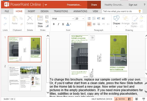This screenshot has height=101, width=147.
Task: Open Healthy Grounds account link
Action: click(114, 5)
